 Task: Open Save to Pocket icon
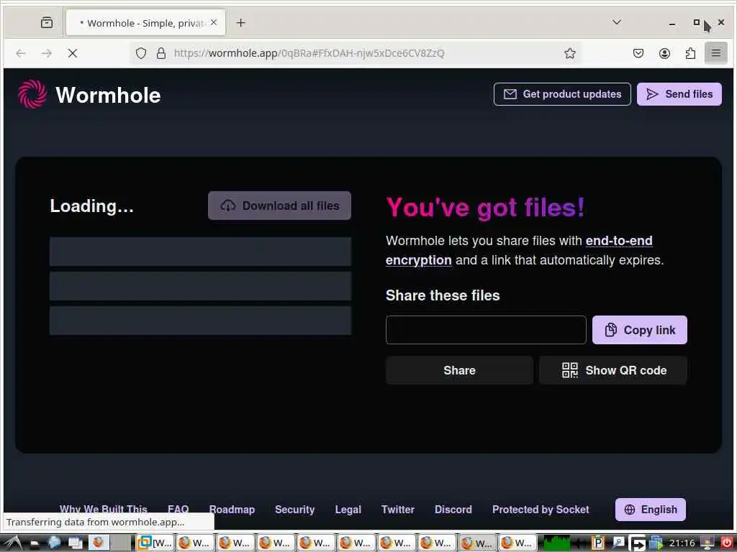tap(638, 53)
